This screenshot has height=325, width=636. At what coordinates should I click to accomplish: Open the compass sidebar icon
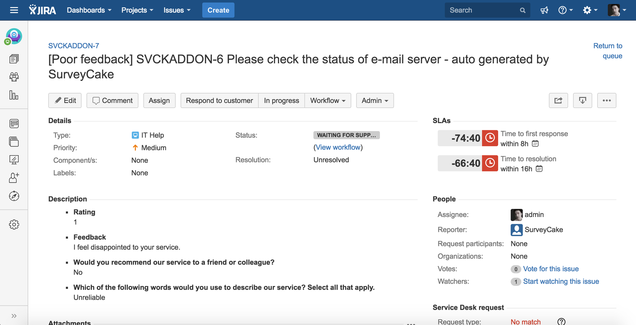point(14,196)
